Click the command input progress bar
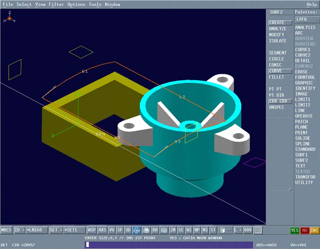 pos(169,244)
